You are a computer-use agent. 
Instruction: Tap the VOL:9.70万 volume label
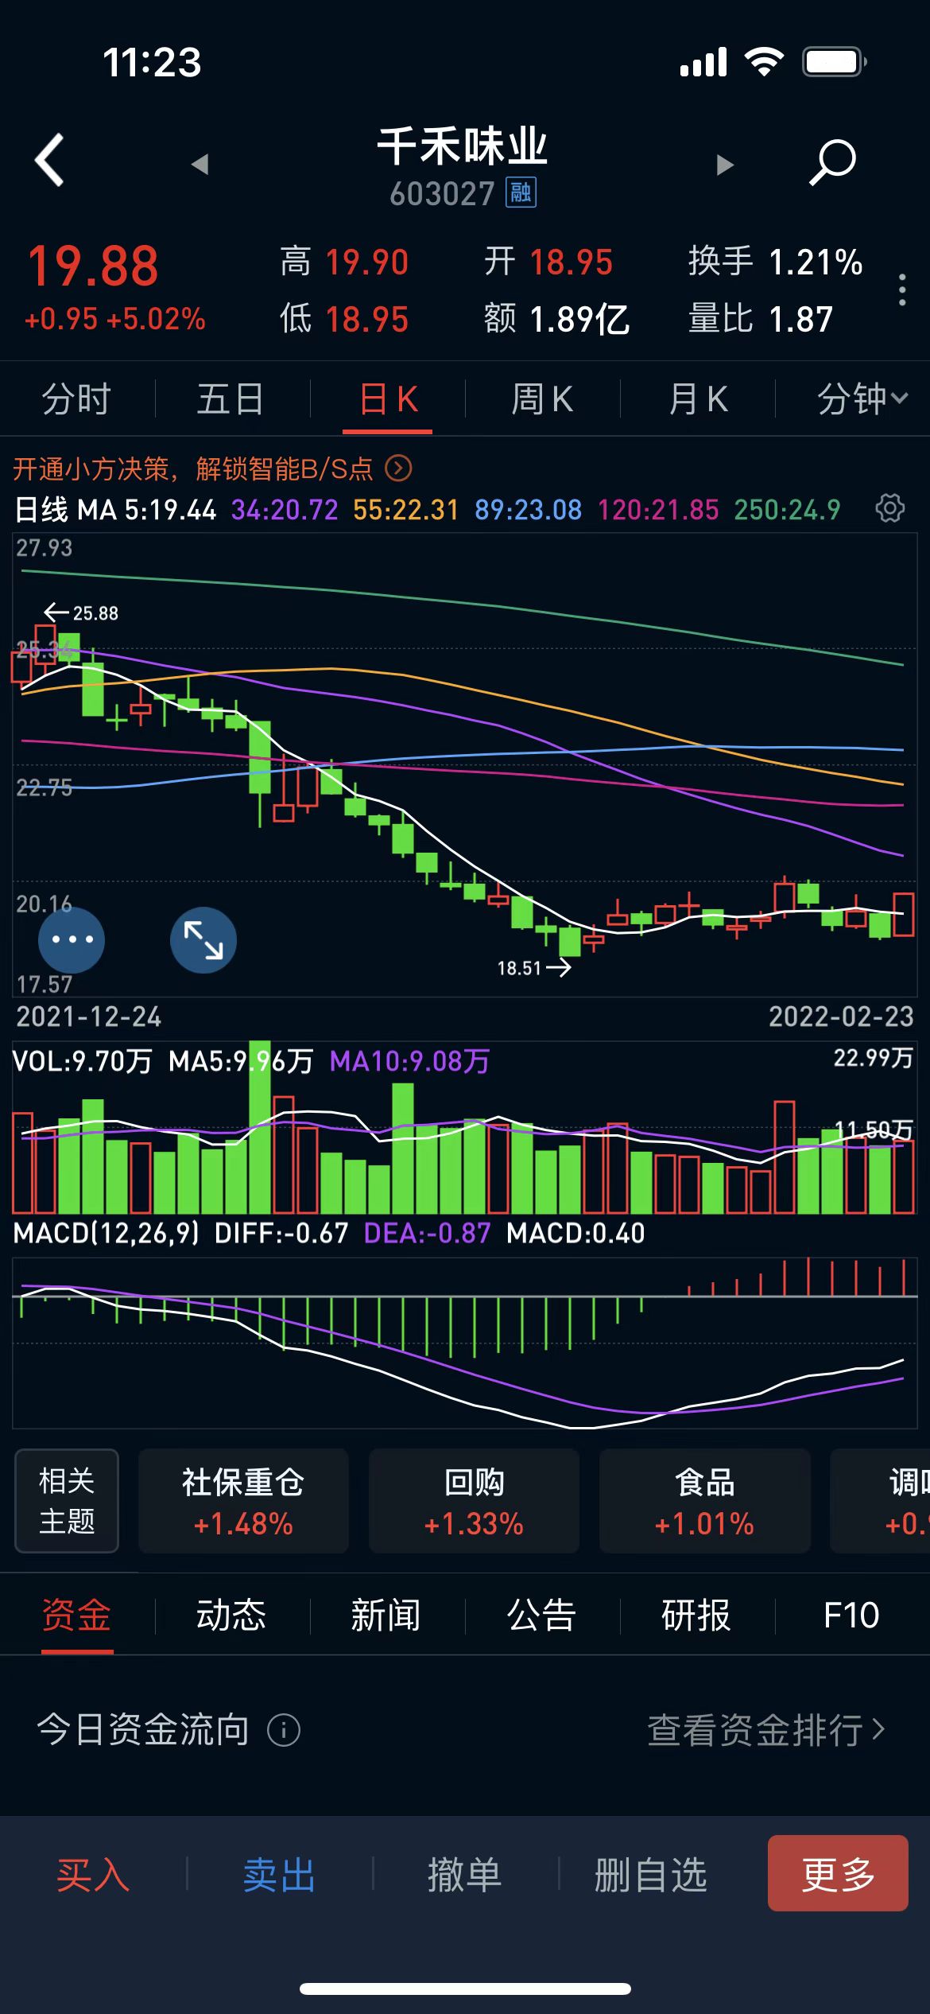coord(83,1060)
